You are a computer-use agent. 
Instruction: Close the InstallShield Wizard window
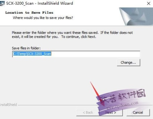149,4
